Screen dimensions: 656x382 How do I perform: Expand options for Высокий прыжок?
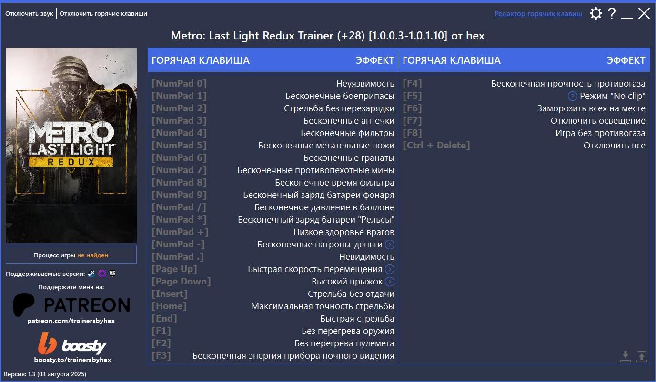(391, 281)
